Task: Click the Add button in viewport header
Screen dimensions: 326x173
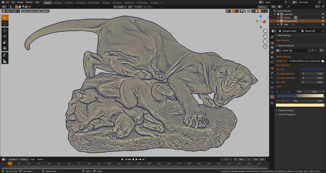Action: [38, 11]
